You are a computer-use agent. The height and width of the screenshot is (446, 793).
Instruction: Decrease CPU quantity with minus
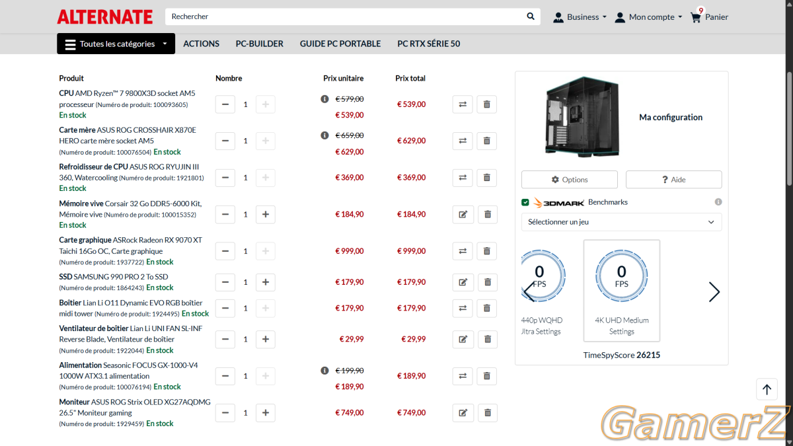coord(225,104)
